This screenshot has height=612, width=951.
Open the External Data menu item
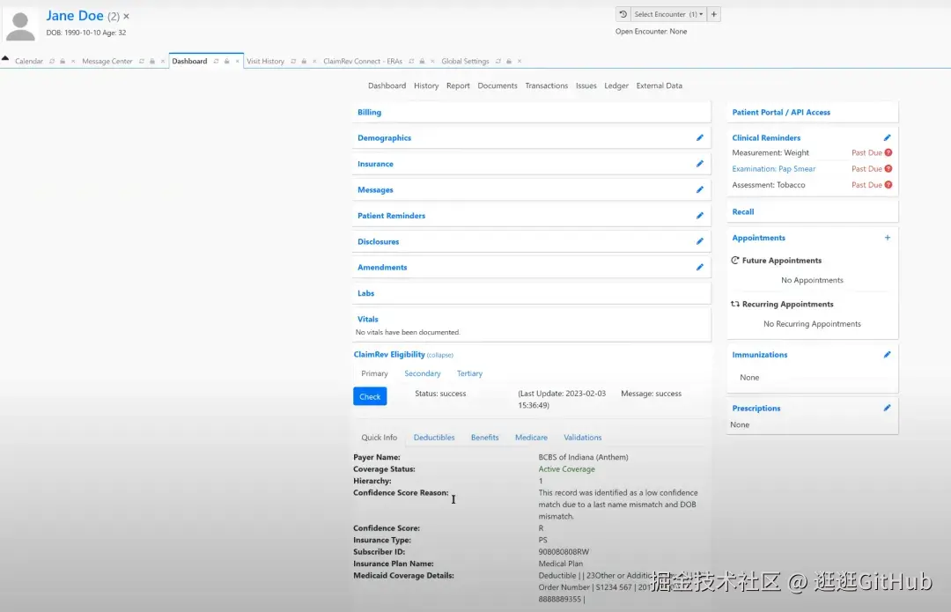coord(660,86)
